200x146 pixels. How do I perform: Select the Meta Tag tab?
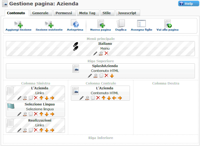point(87,13)
